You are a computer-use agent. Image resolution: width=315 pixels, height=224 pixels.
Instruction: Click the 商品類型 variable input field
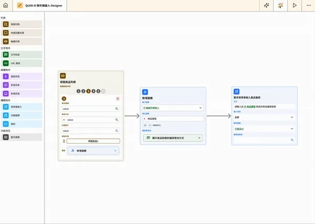(x=173, y=119)
